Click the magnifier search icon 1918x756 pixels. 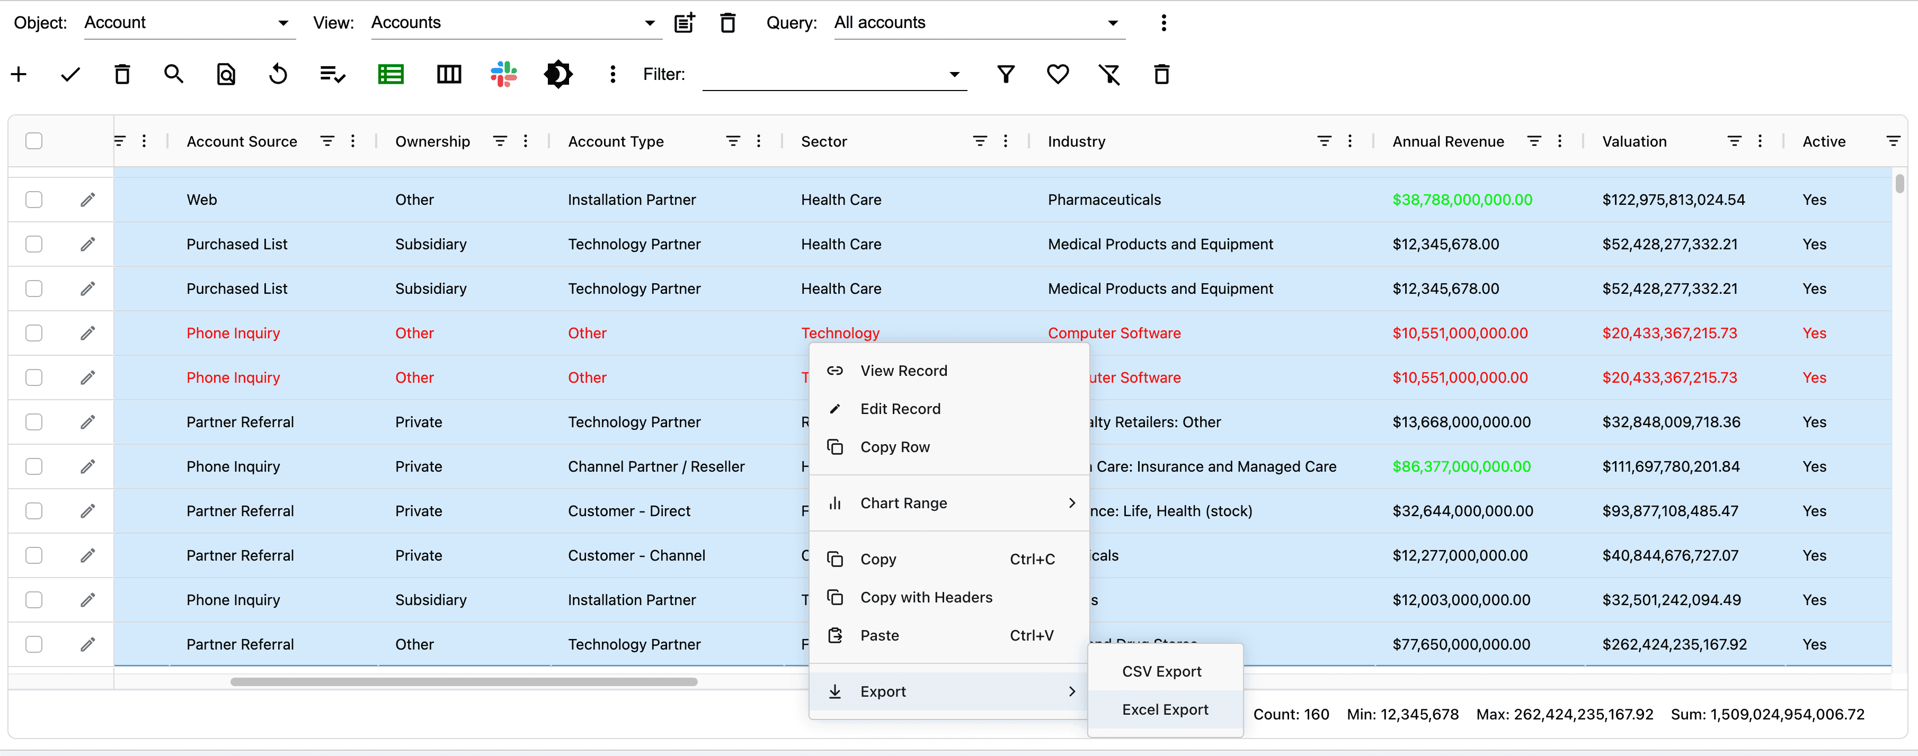coord(173,75)
